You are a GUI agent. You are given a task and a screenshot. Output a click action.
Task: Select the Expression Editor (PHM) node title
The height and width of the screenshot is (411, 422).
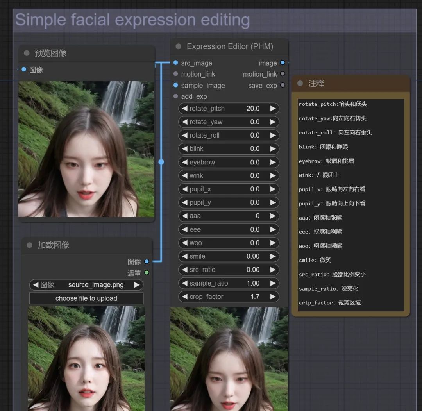(x=230, y=46)
